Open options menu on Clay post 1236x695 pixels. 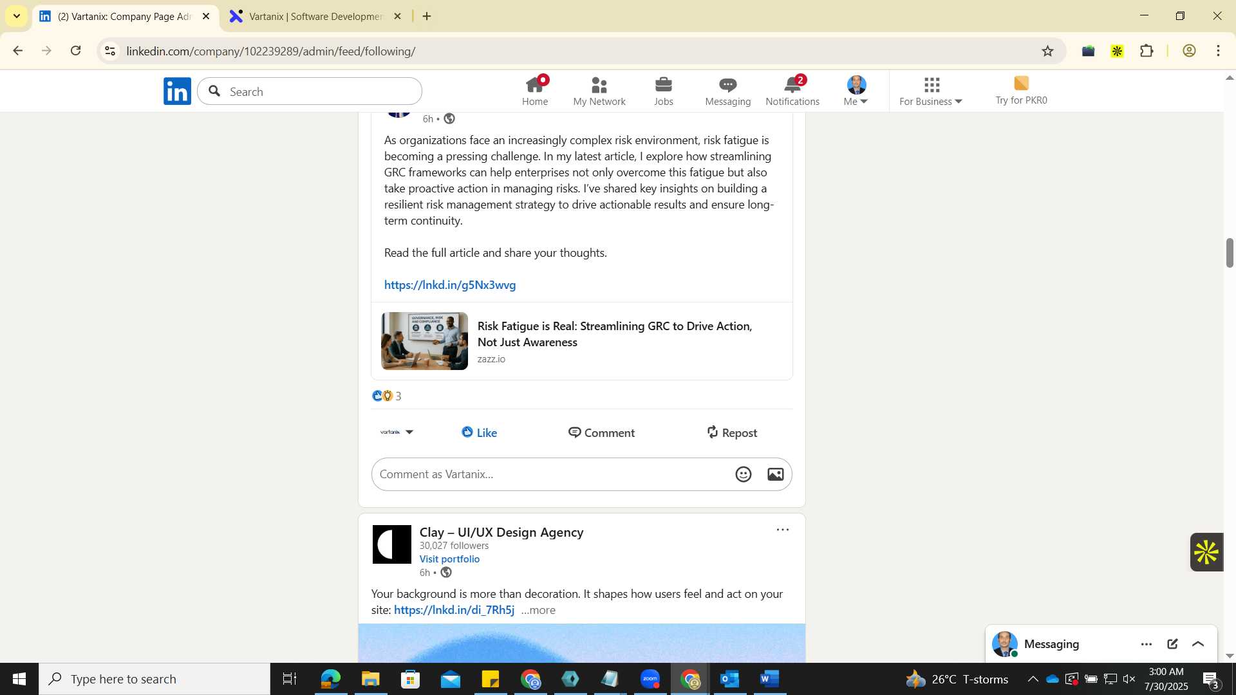(783, 530)
